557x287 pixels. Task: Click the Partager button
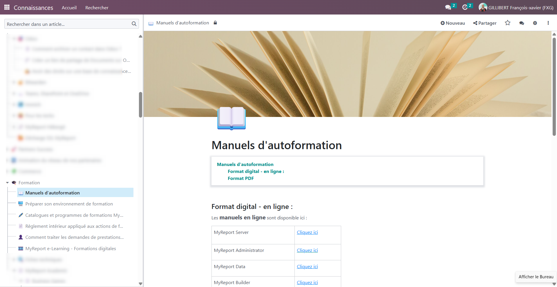(x=485, y=23)
